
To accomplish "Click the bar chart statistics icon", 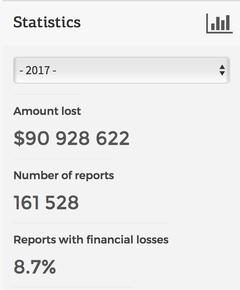I will coord(219,24).
